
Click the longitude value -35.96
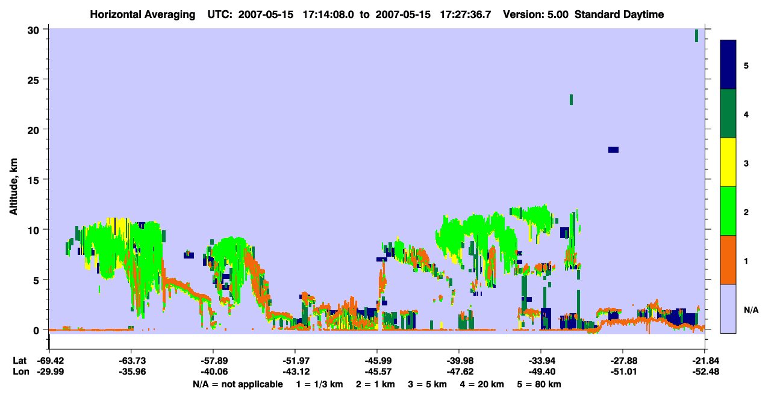[131, 372]
